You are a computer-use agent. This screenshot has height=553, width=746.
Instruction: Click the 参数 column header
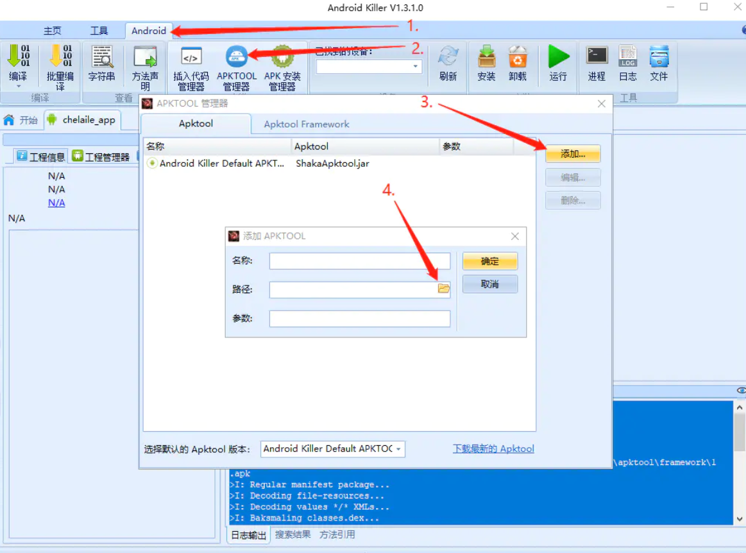tap(476, 146)
